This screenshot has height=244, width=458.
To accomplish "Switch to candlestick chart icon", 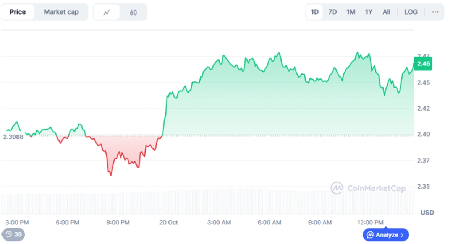I will [x=133, y=12].
